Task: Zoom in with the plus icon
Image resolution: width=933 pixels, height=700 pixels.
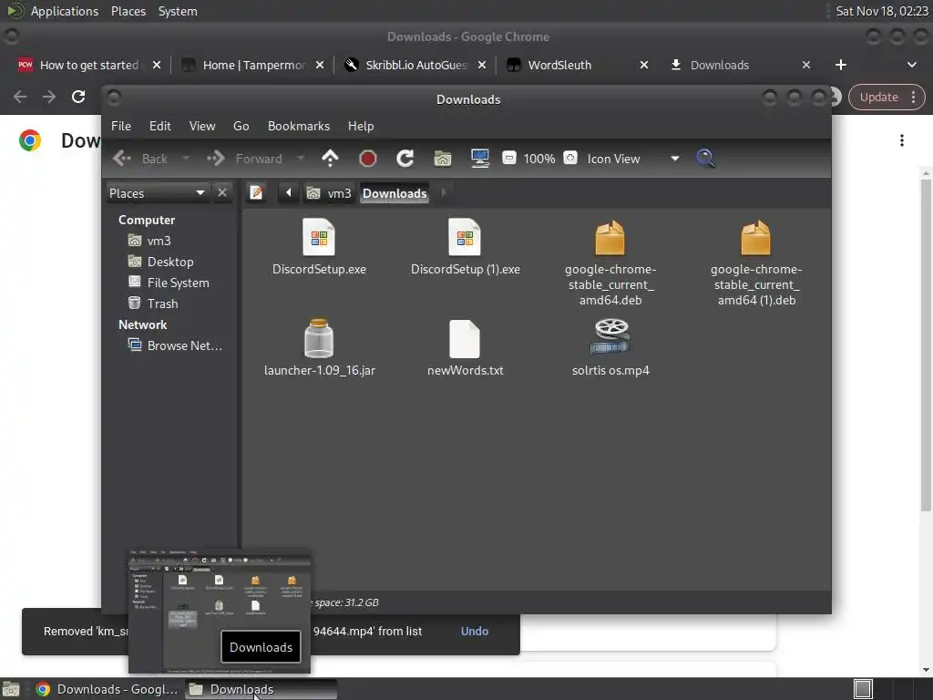Action: [570, 158]
